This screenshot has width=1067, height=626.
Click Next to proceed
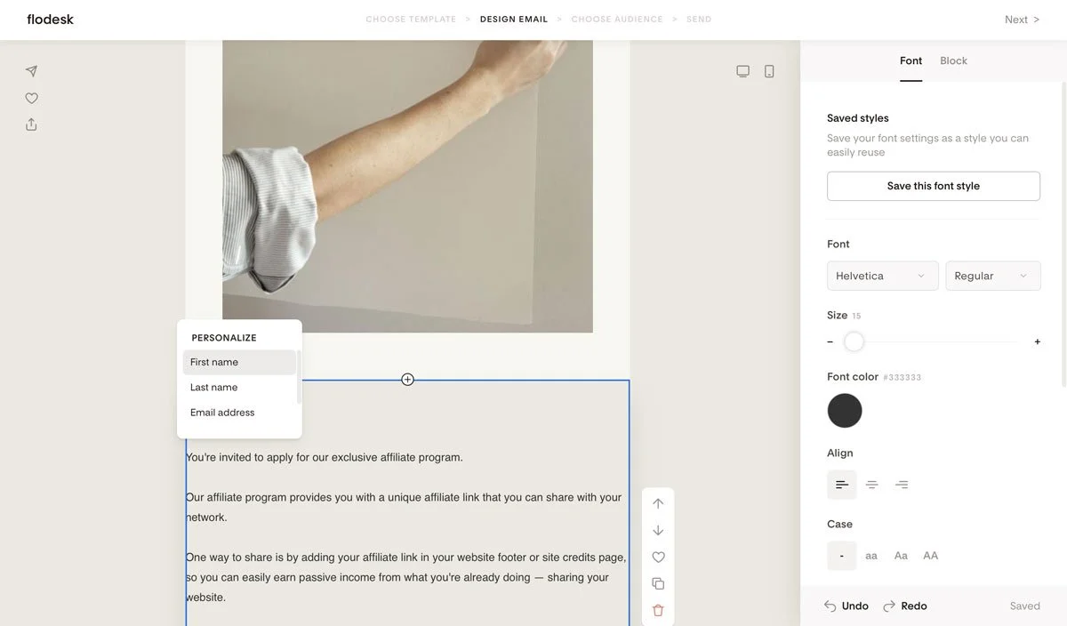pos(1022,20)
